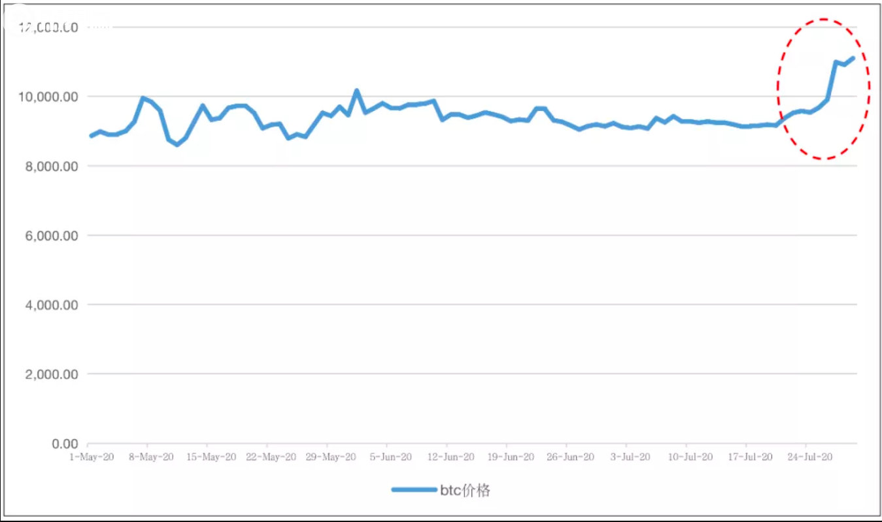Click the 29-May-20 date label
The height and width of the screenshot is (522, 882).
[331, 457]
